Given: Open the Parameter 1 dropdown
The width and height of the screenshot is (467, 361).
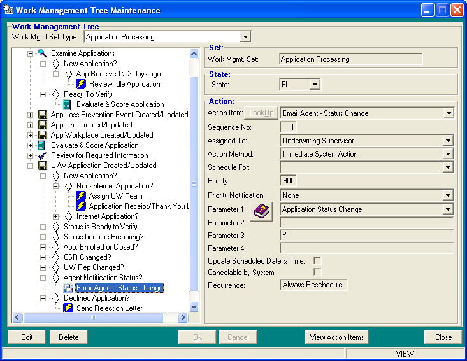Looking at the screenshot, I should tap(449, 209).
